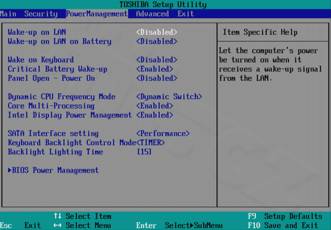This screenshot has height=230, width=331.
Task: Select the Wake on Keyboard label
Action: (41, 60)
